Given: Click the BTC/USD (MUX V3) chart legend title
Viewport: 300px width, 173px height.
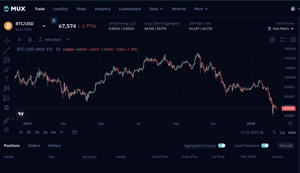Looking at the screenshot, I should (x=34, y=49).
